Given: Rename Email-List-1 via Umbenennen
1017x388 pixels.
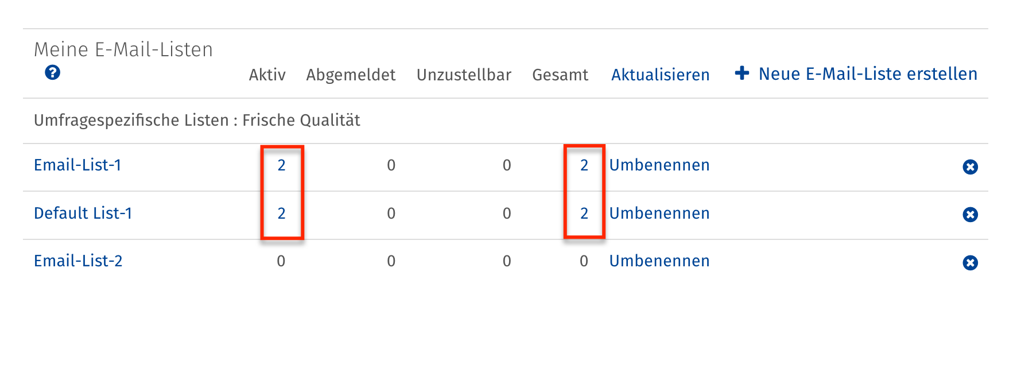Looking at the screenshot, I should point(659,165).
